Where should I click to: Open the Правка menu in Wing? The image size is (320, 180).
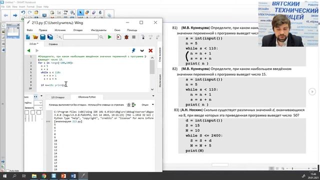tap(43, 30)
